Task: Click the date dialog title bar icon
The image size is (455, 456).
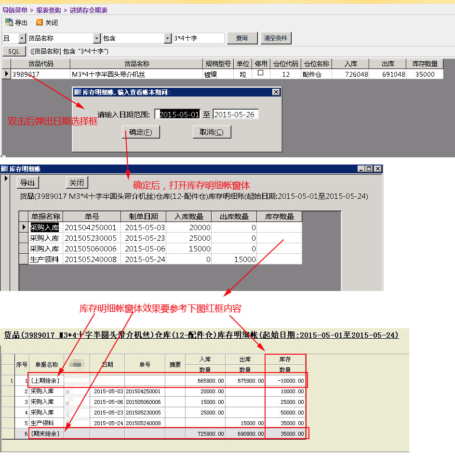Action: [x=78, y=92]
